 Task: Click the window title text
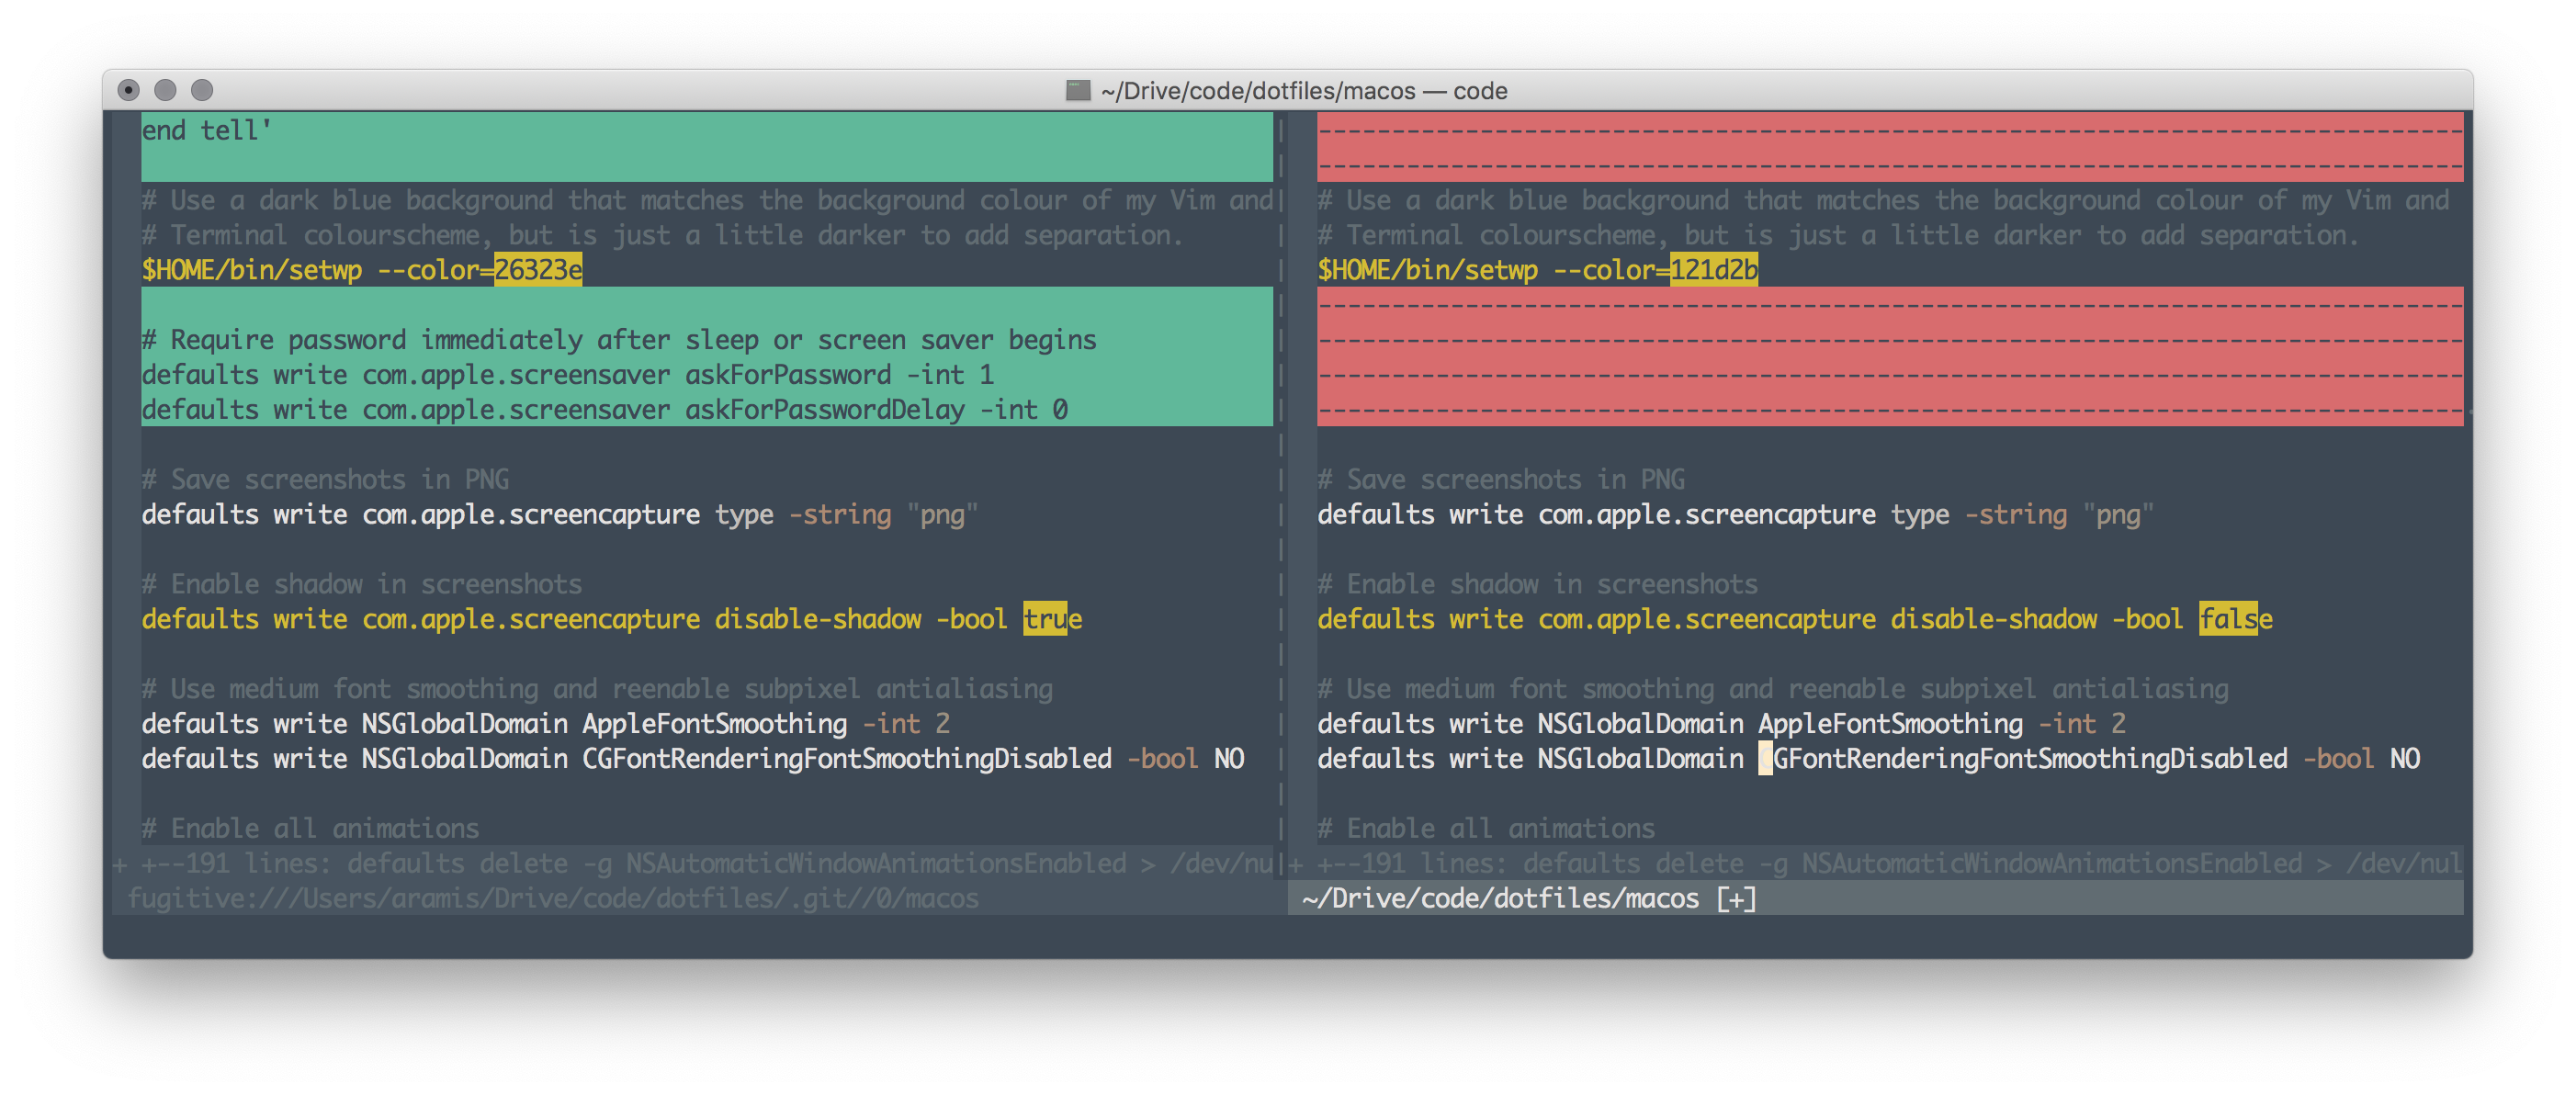tap(1304, 91)
